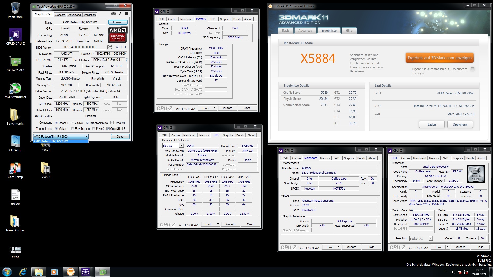Toggle OpenCL checkbox
The height and width of the screenshot is (277, 493).
click(56, 123)
